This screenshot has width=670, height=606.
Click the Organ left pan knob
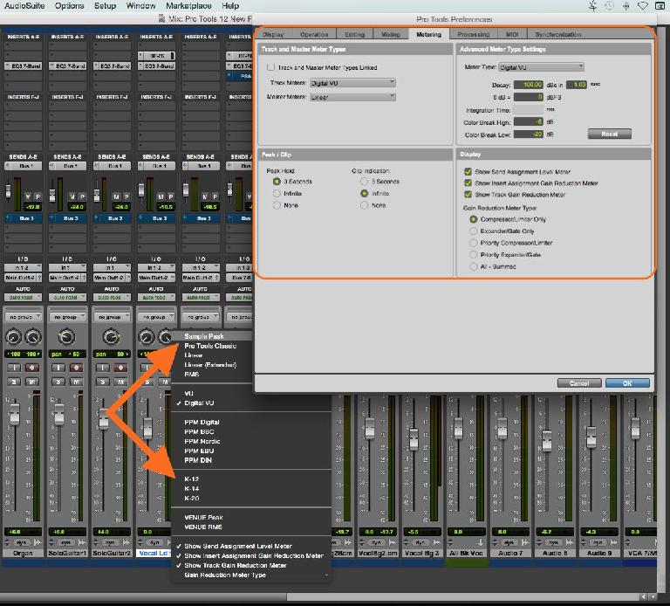click(x=13, y=337)
